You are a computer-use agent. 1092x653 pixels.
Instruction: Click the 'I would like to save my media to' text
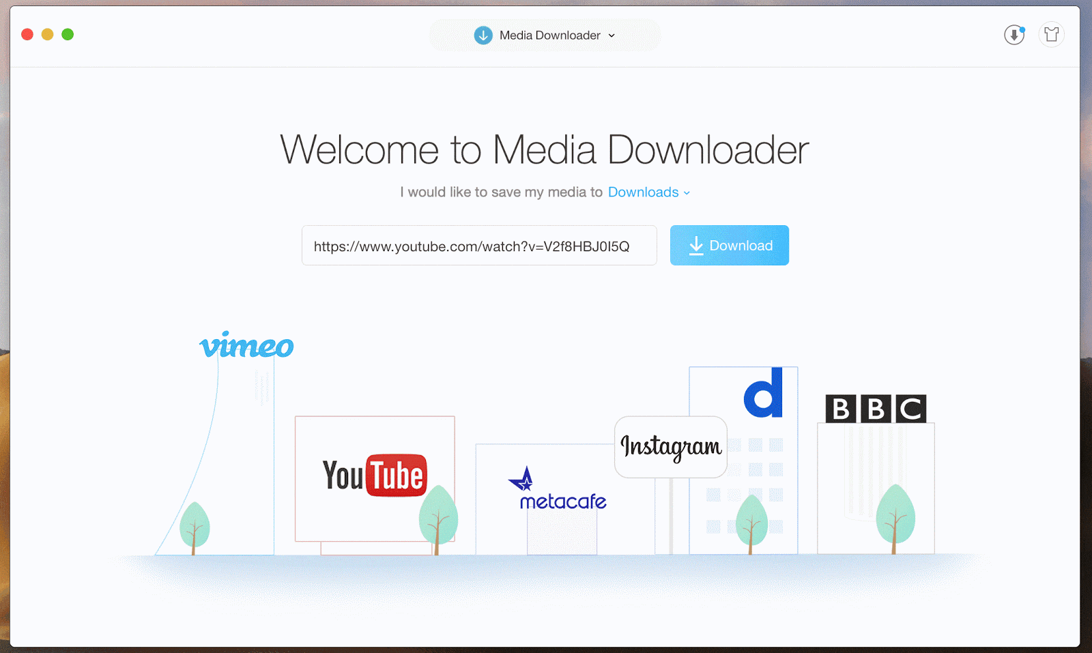point(502,192)
